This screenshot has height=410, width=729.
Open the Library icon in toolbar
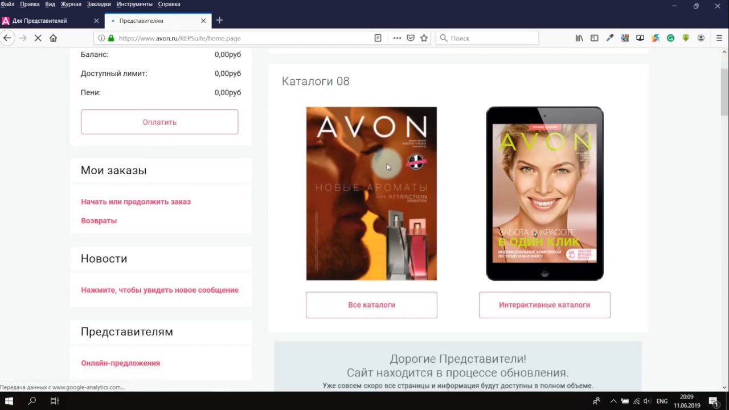[x=579, y=38]
